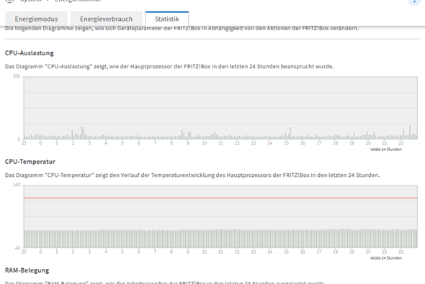Click hour '23' on the CPU-Auslastung x-axis
Viewport: 425px width, 284px height.
pos(24,143)
